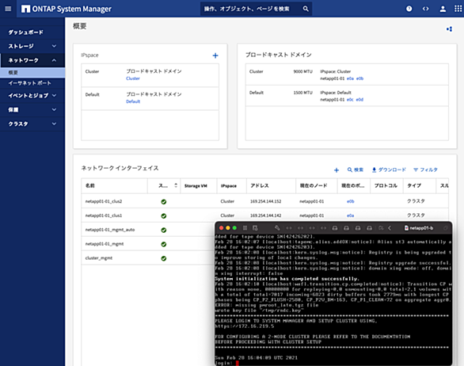Viewport: 464px width, 366px height.
Task: Click the sort arrows in status column header
Action: (x=176, y=185)
